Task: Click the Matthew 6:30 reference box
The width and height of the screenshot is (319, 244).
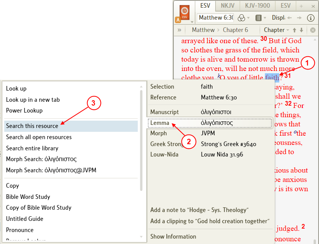Action: [216, 18]
